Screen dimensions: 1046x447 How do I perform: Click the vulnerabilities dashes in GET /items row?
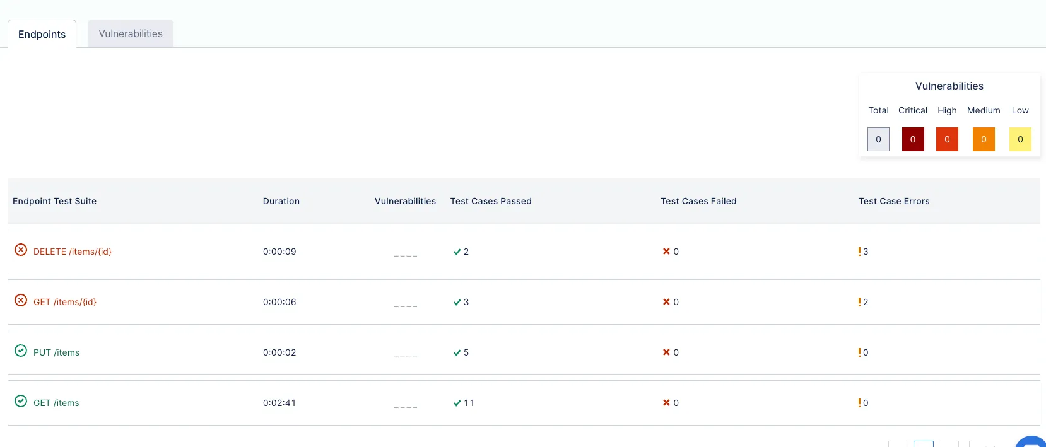(406, 407)
